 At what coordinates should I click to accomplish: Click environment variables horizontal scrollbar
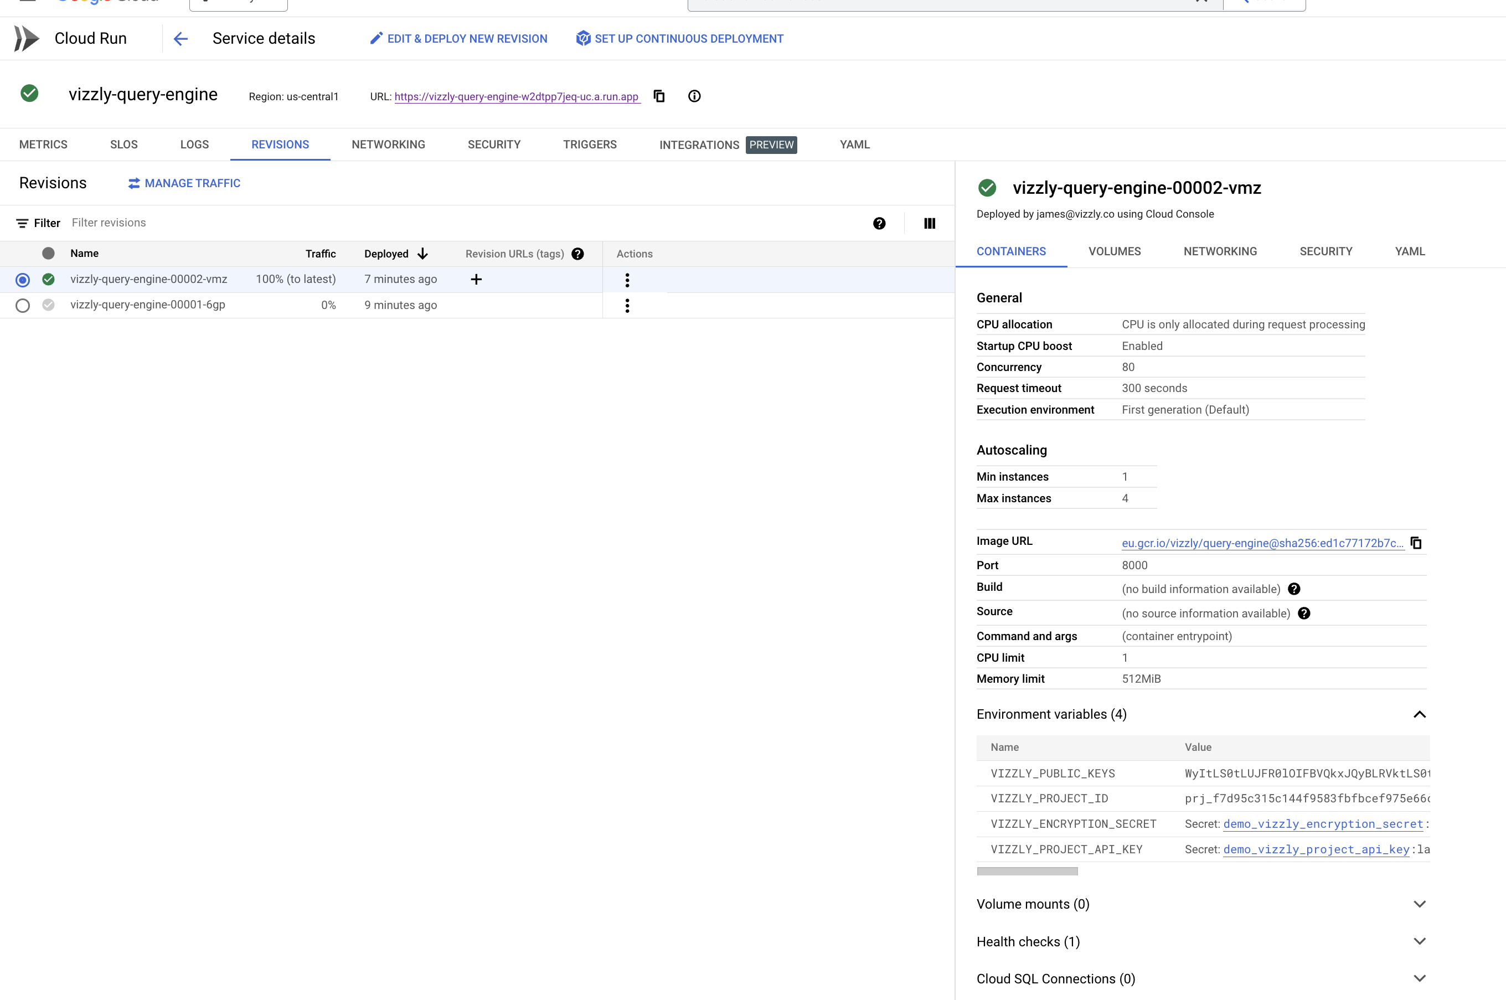[1027, 871]
